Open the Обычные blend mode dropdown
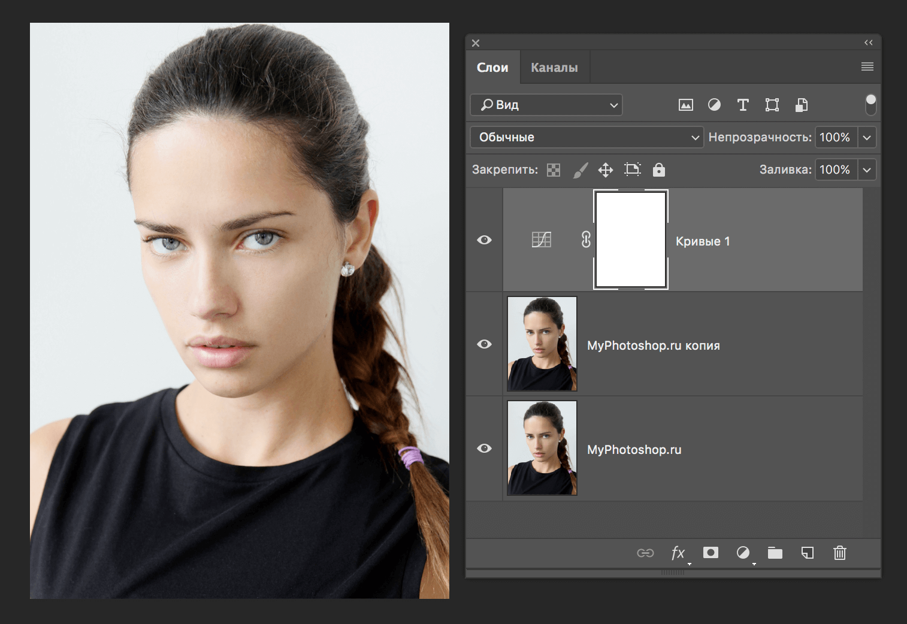This screenshot has width=907, height=624. [x=586, y=137]
